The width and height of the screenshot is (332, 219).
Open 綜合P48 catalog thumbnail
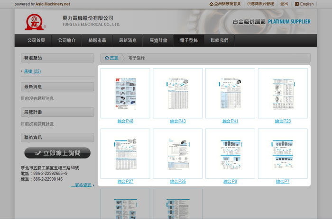pyautogui.click(x=125, y=93)
